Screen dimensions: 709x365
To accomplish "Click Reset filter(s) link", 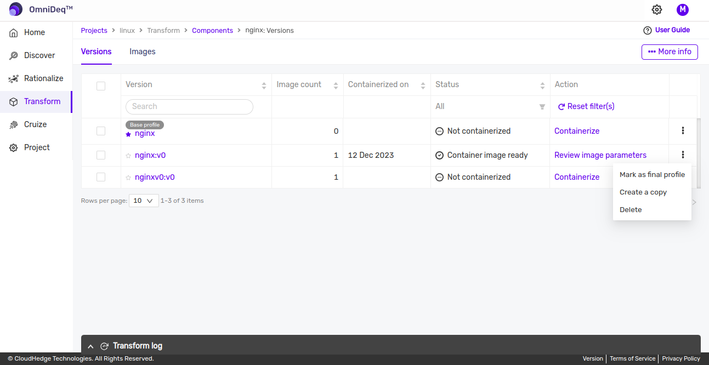I will pos(586,106).
